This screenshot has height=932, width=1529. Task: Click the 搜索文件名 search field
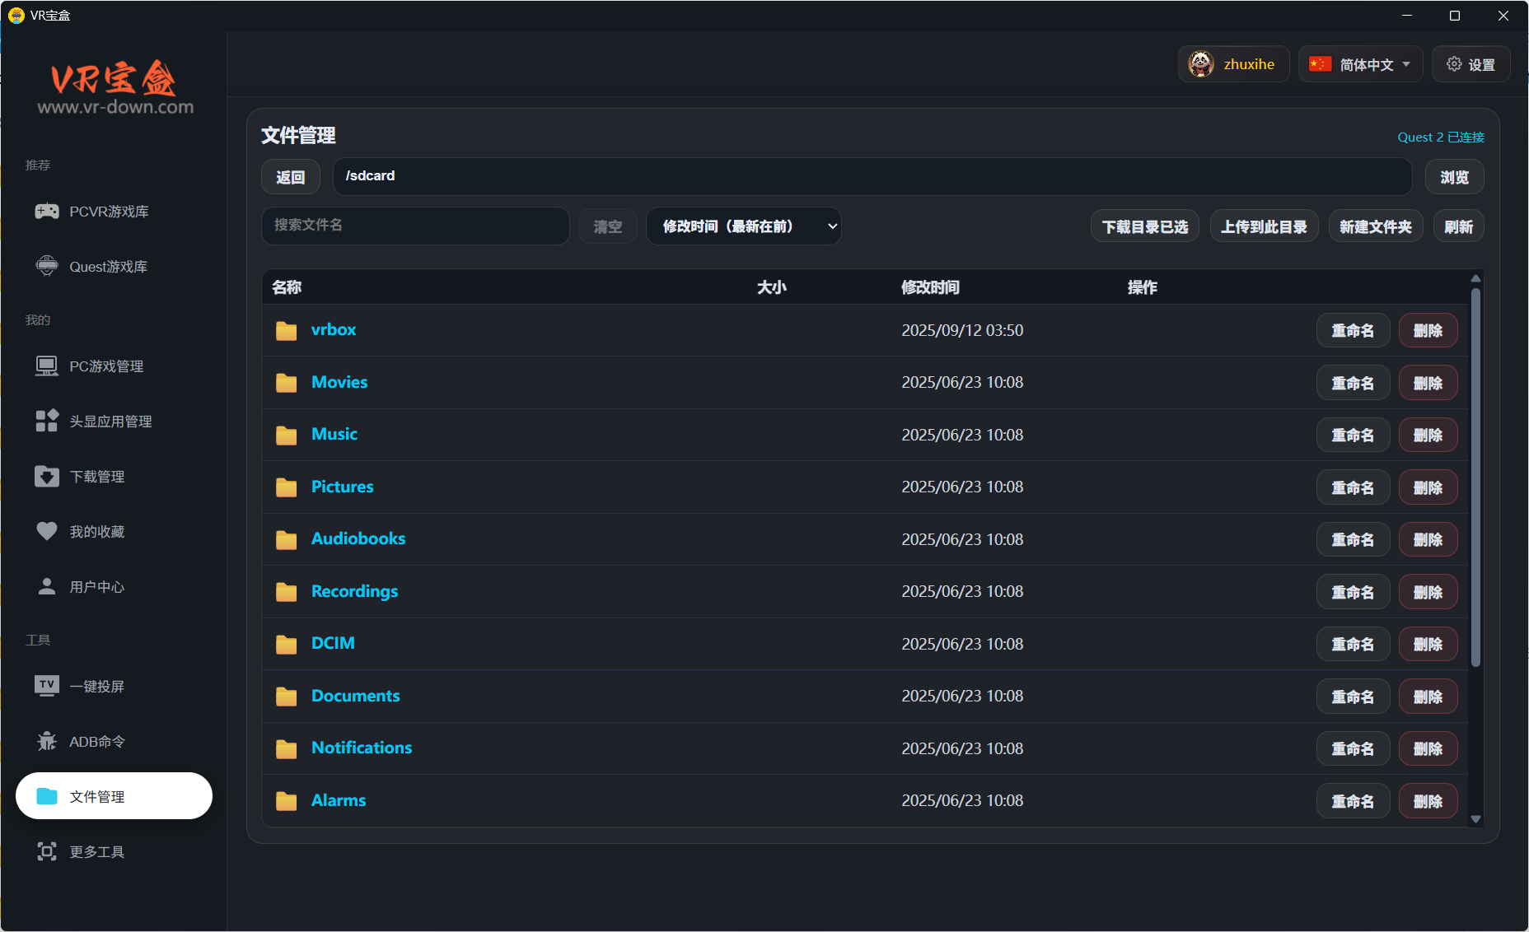[x=415, y=226]
